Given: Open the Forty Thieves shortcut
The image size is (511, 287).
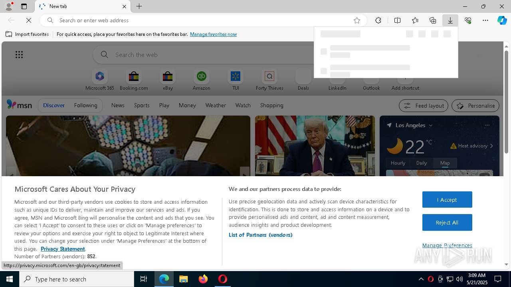Looking at the screenshot, I should (269, 80).
